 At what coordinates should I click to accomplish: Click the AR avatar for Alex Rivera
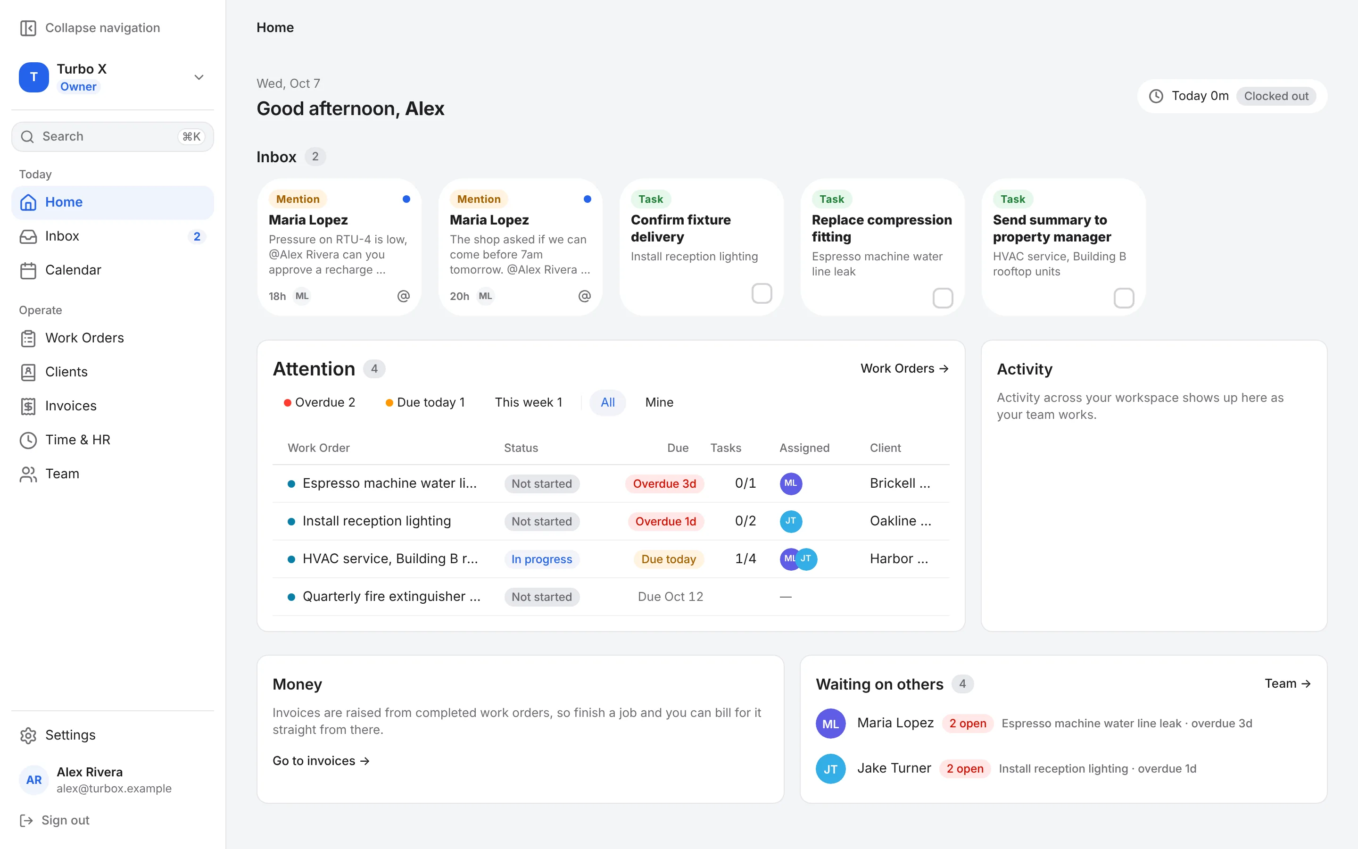pyautogui.click(x=33, y=780)
